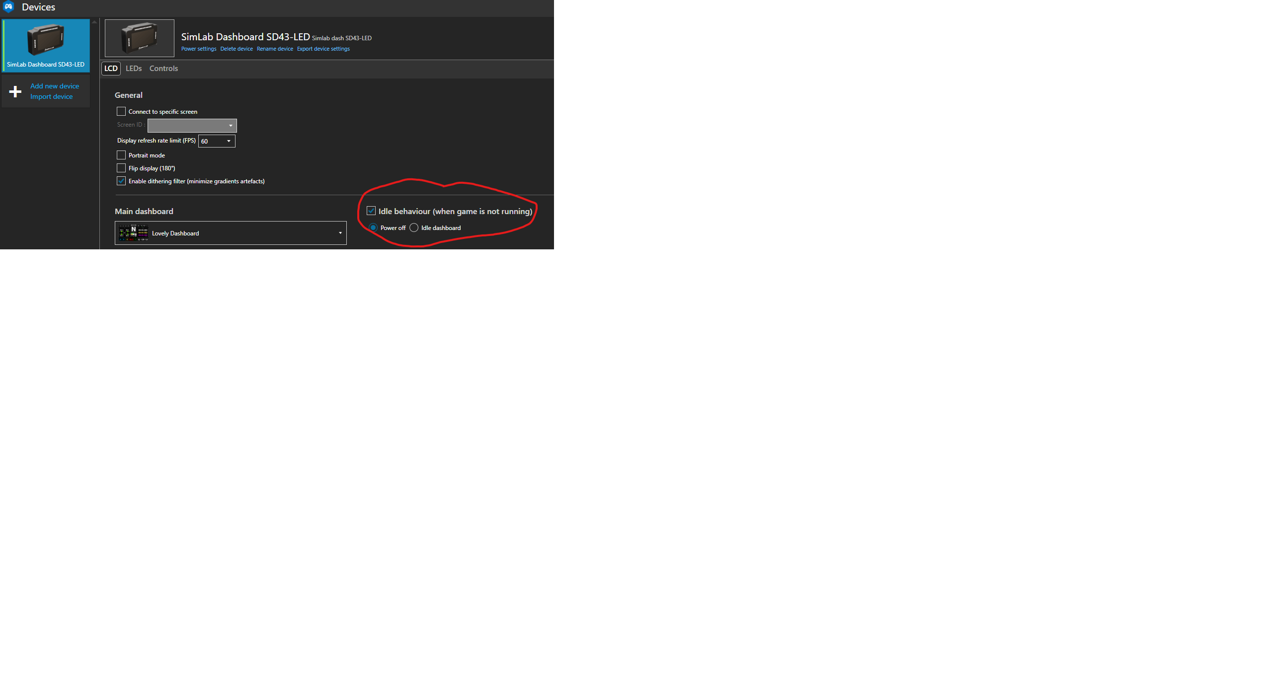Click the Import device link
The width and height of the screenshot is (1267, 681).
point(51,96)
